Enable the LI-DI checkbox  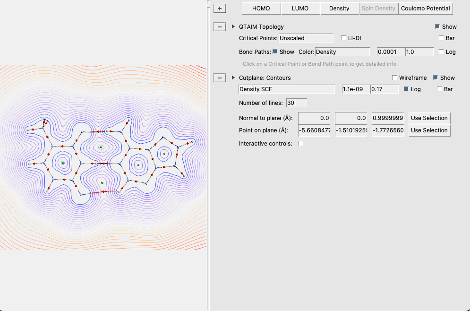[x=343, y=38]
